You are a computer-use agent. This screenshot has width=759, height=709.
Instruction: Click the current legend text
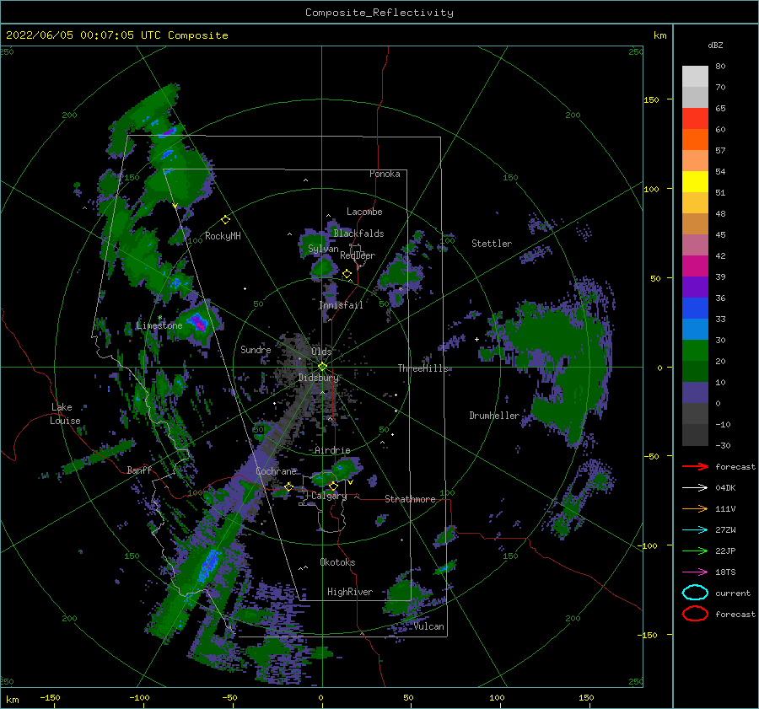733,593
